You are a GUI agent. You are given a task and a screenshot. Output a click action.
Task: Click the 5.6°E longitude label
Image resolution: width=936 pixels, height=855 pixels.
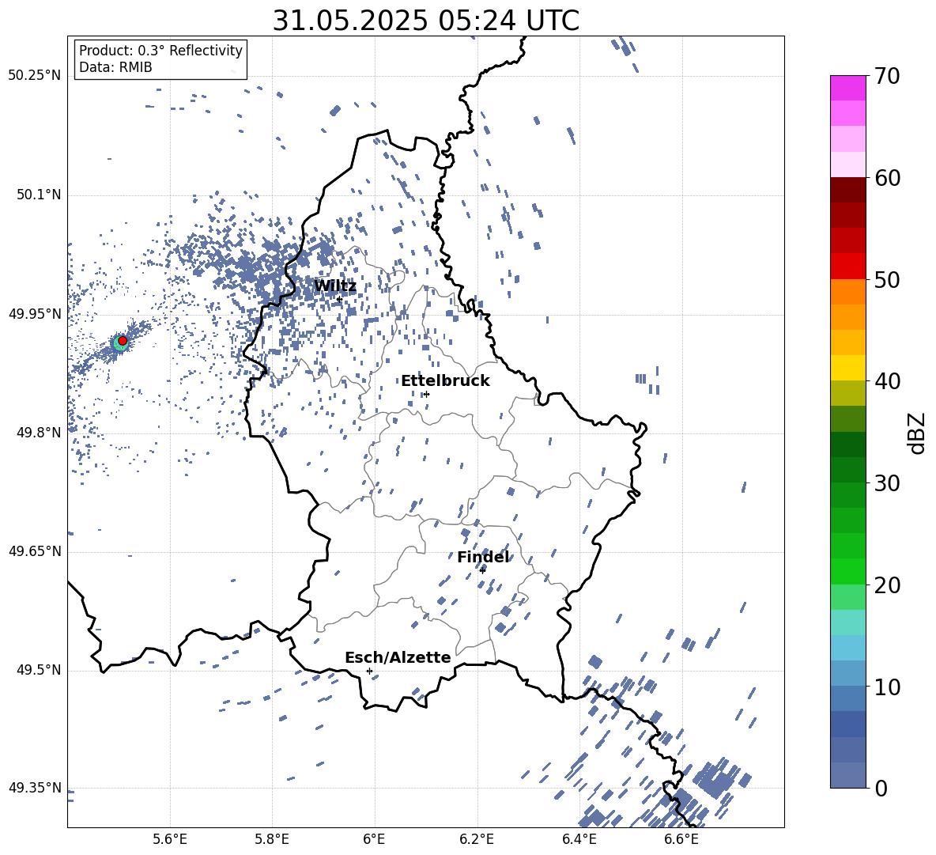click(170, 839)
